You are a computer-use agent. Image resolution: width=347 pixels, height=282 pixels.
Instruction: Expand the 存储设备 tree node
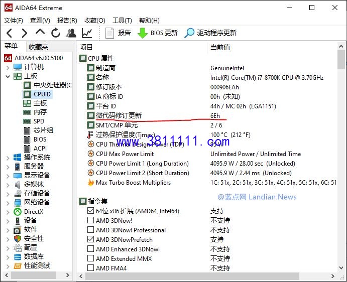tap(8, 194)
